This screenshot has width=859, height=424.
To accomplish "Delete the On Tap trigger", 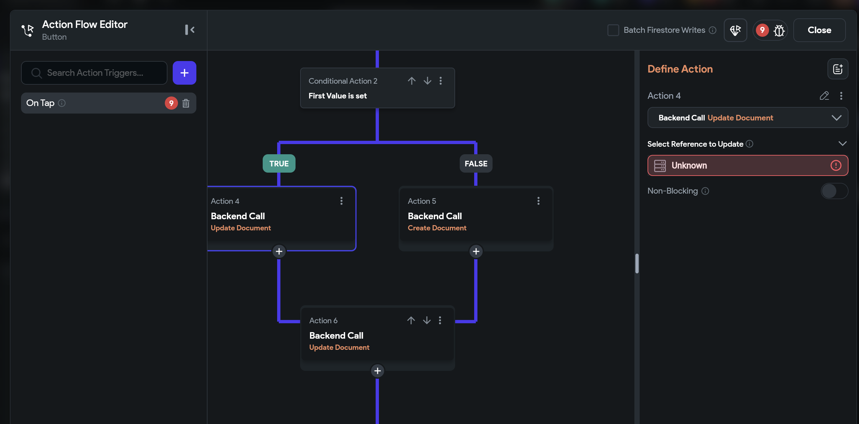I will pos(186,103).
